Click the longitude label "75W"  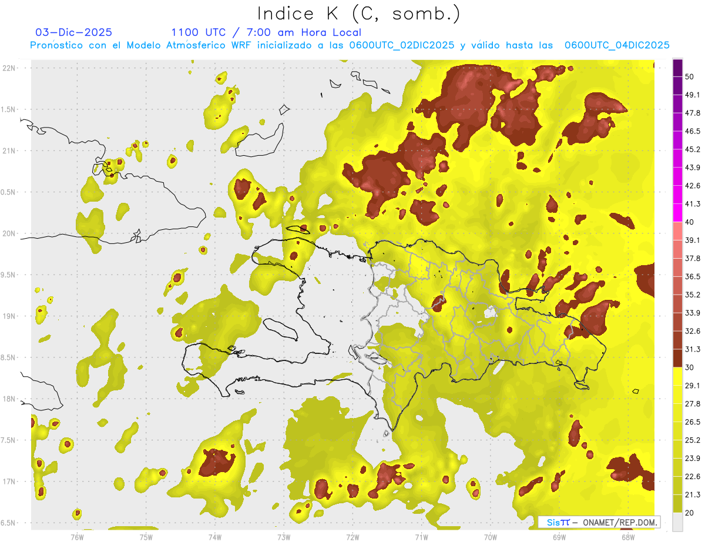pyautogui.click(x=146, y=537)
